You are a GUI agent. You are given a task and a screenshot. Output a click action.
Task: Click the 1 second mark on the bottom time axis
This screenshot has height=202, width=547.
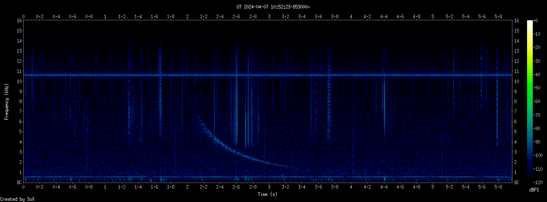tap(105, 187)
